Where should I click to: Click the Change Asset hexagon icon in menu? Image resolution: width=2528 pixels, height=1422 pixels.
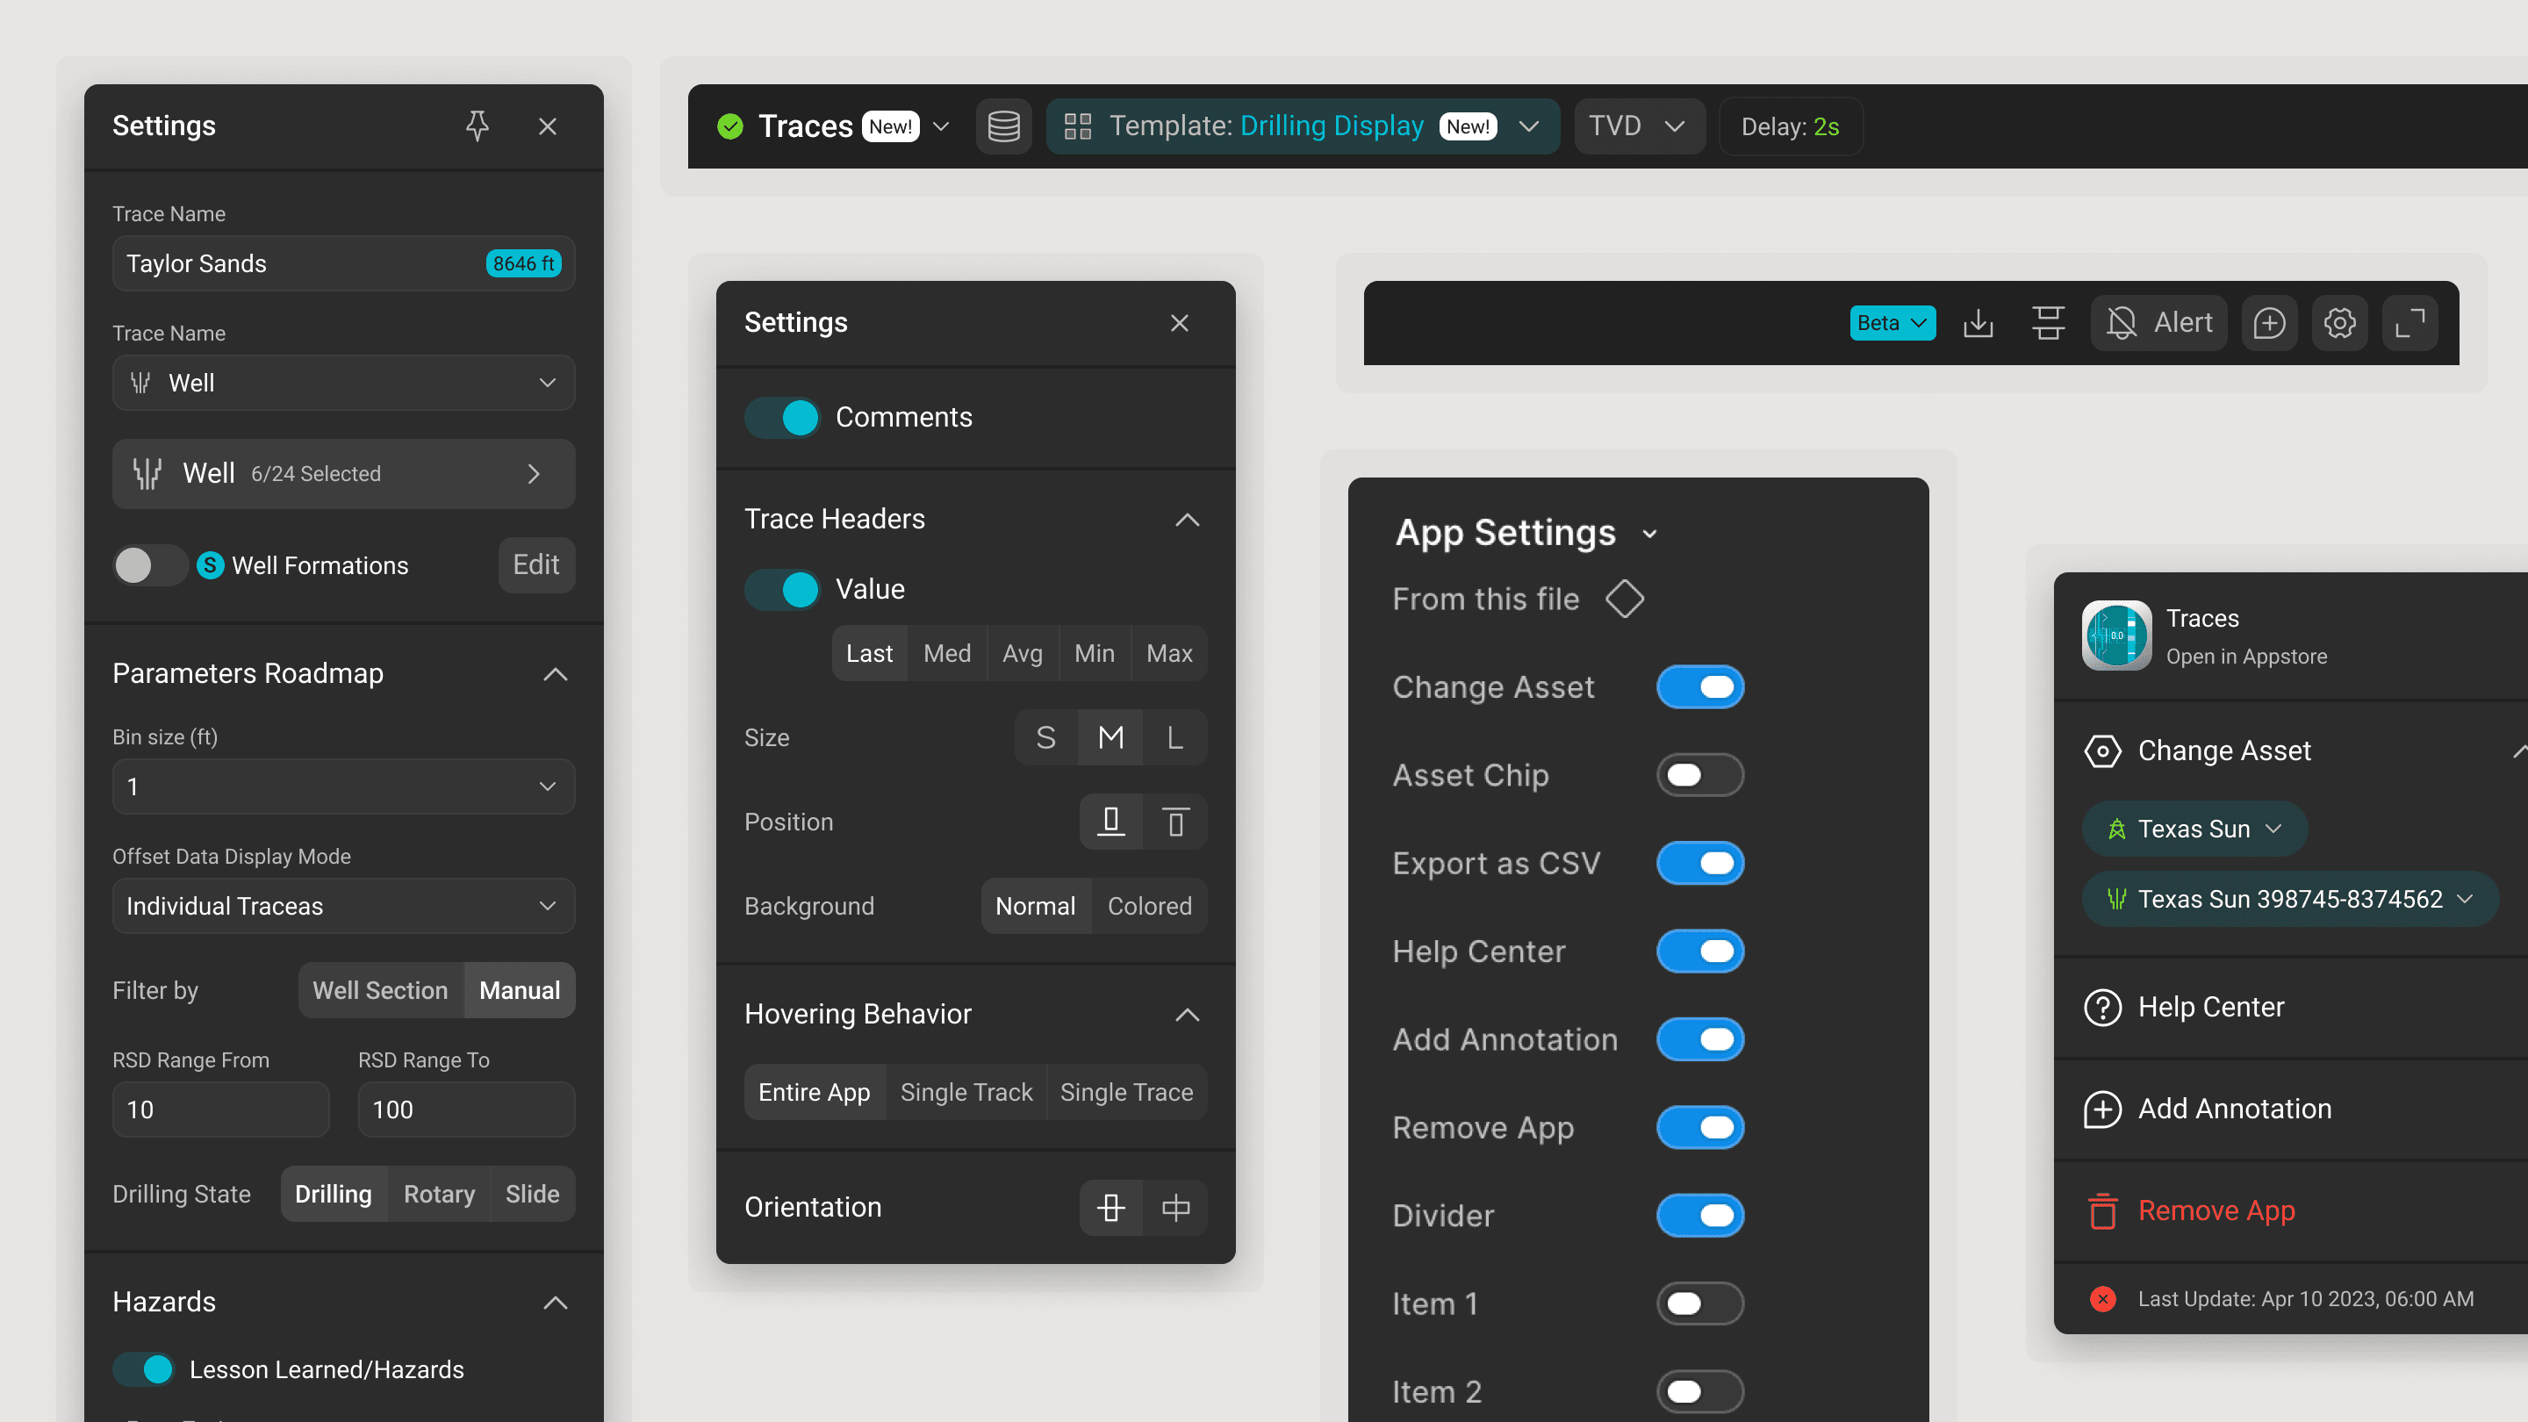(2102, 750)
